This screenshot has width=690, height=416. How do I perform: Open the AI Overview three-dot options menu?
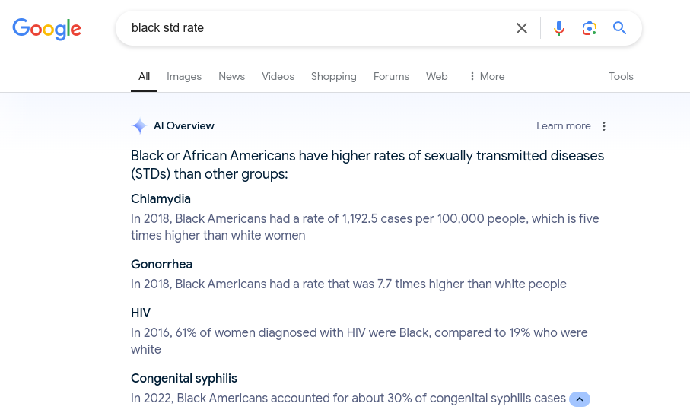pyautogui.click(x=604, y=126)
